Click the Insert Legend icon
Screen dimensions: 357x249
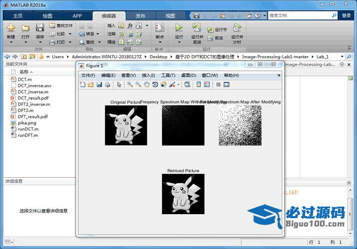207,85
